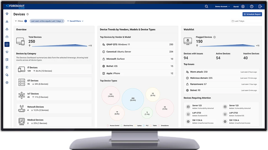The image size is (268, 150).
Task: Click the 444 (23.9%) bubble in chart
Action: coord(133,99)
